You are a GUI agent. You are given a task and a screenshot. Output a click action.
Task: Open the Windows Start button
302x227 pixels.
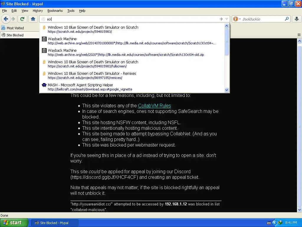tap(14, 223)
